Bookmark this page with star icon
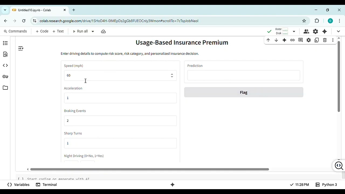The image size is (345, 194). tap(304, 21)
